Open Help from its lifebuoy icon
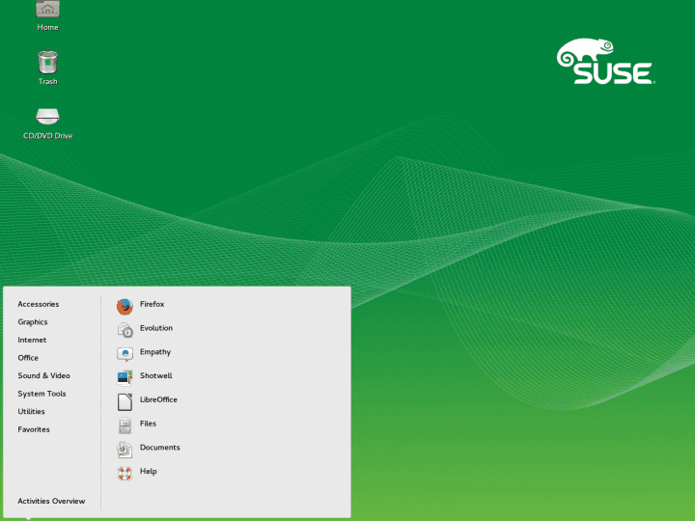This screenshot has width=695, height=521. [125, 473]
